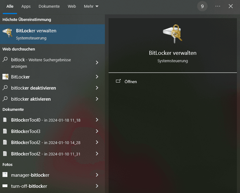This screenshot has height=193, width=240.
Task: Open the three-dots options menu
Action: coord(218,6)
